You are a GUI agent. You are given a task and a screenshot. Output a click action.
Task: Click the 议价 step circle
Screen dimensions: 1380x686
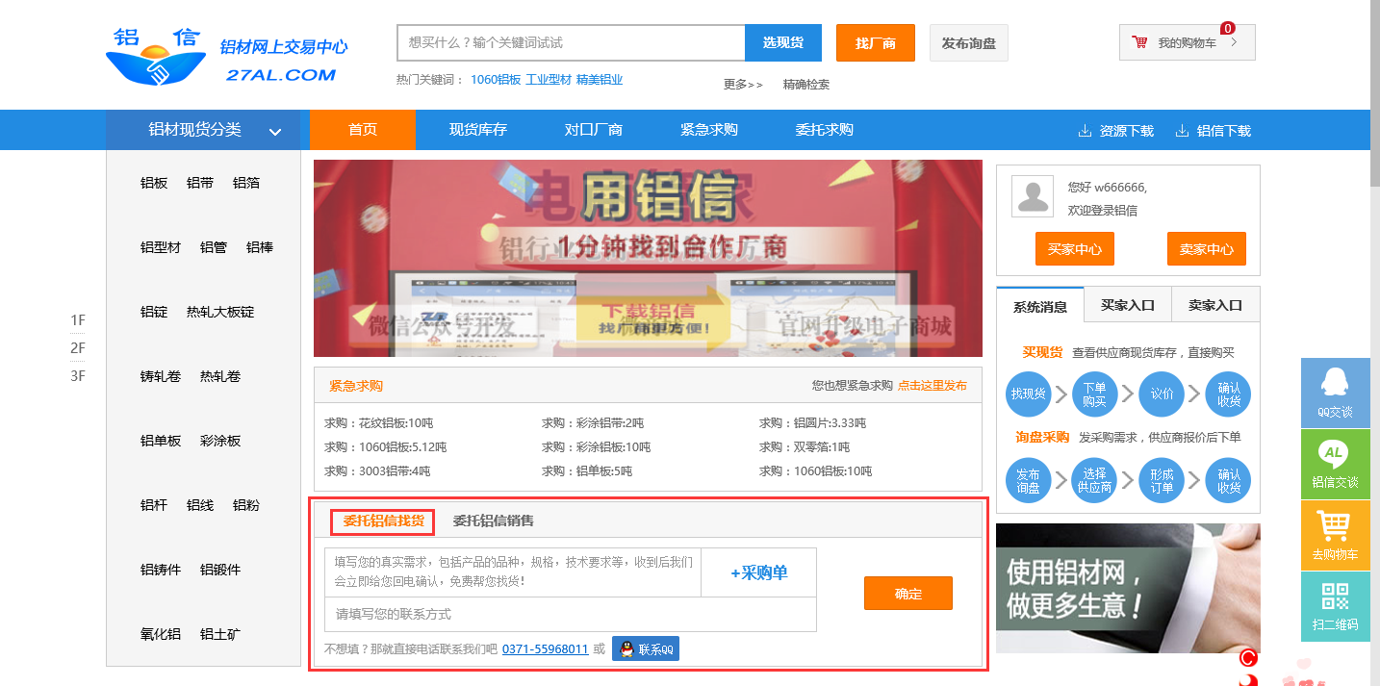tap(1162, 394)
